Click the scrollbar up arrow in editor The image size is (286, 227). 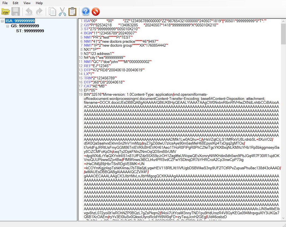coord(283,21)
